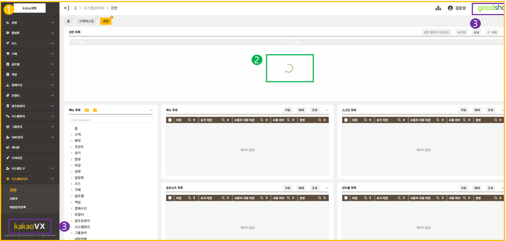The width and height of the screenshot is (506, 241).
Task: Click the kakaoVX logo at top left
Action: pos(30,8)
